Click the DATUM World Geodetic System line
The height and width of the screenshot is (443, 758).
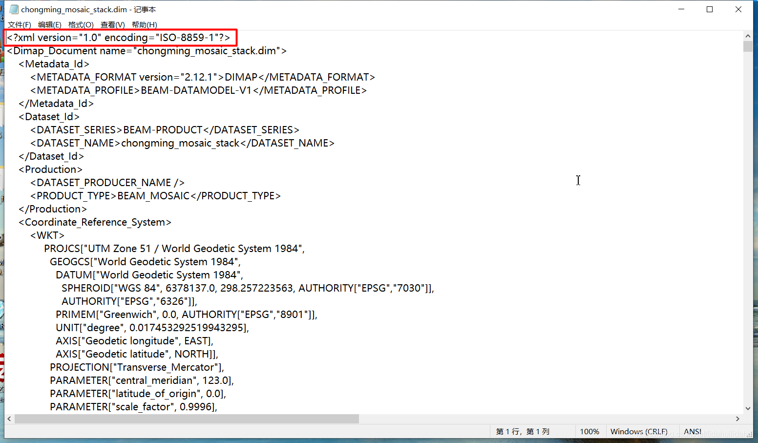point(149,275)
